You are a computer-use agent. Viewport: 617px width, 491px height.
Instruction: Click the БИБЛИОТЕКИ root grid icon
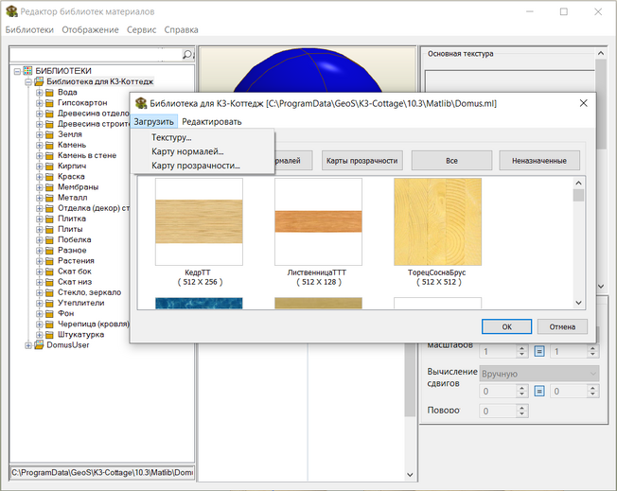[x=27, y=71]
